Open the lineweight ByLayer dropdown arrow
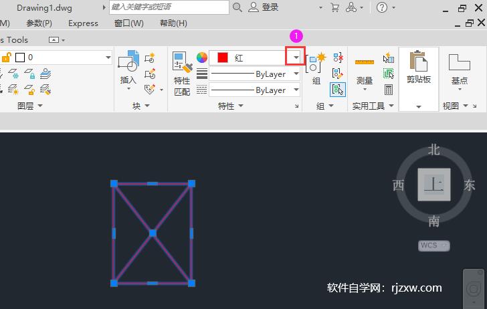Viewport: 487px width, 309px height. coord(296,74)
